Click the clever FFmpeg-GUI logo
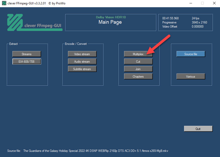220x157 pixels. click(x=35, y=22)
